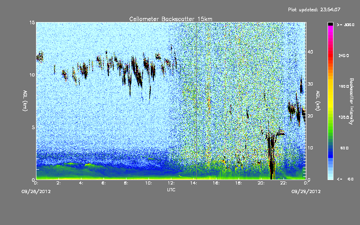
Task: Click the backscatter intensity color bar
Action: [x=330, y=101]
